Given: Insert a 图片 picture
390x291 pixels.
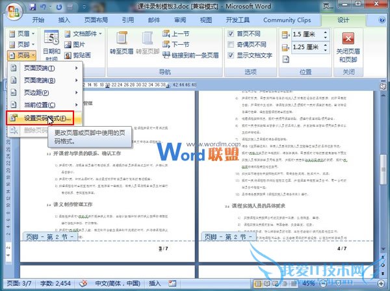Looking at the screenshot, I should pos(75,45).
